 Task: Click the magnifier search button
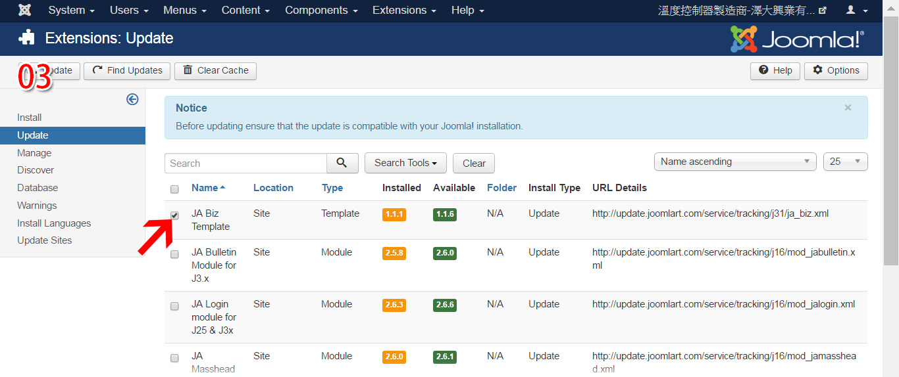click(342, 163)
